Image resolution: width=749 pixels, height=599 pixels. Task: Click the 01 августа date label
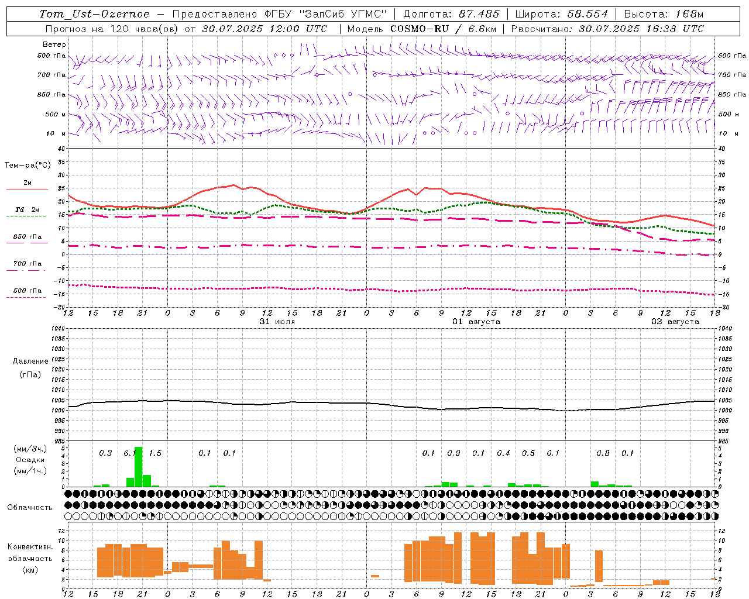[x=476, y=322]
